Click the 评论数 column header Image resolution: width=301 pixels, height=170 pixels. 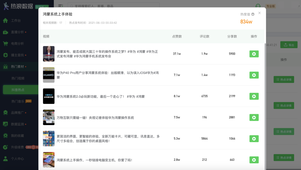205,36
